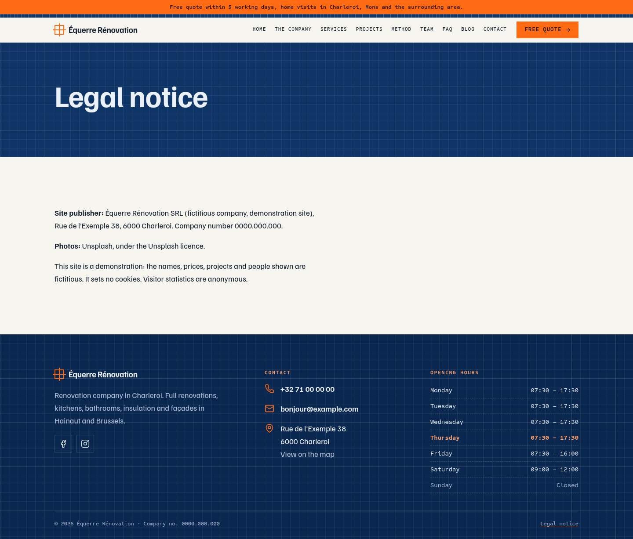Click the footer company description paragraph
The width and height of the screenshot is (633, 539).
pyautogui.click(x=136, y=408)
